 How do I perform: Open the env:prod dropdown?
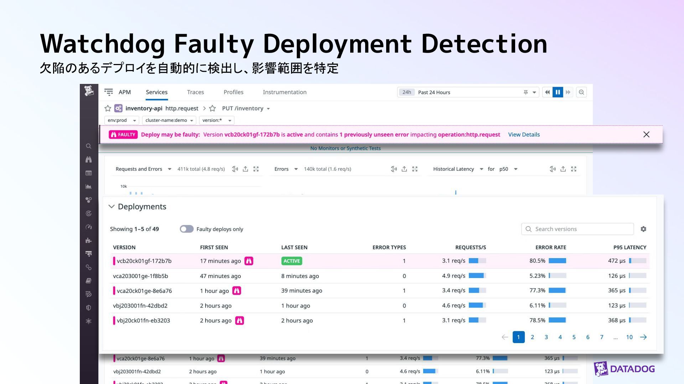pos(121,120)
